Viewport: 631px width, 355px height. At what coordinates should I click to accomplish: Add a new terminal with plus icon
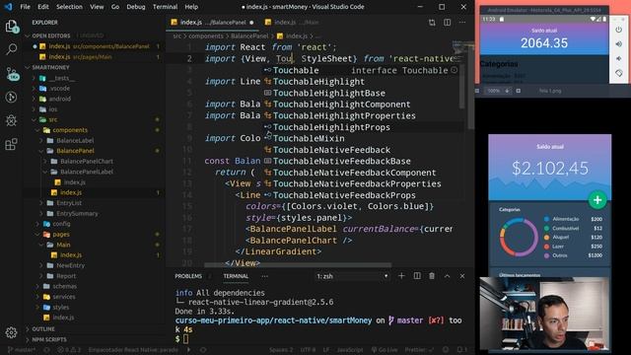[x=401, y=276]
